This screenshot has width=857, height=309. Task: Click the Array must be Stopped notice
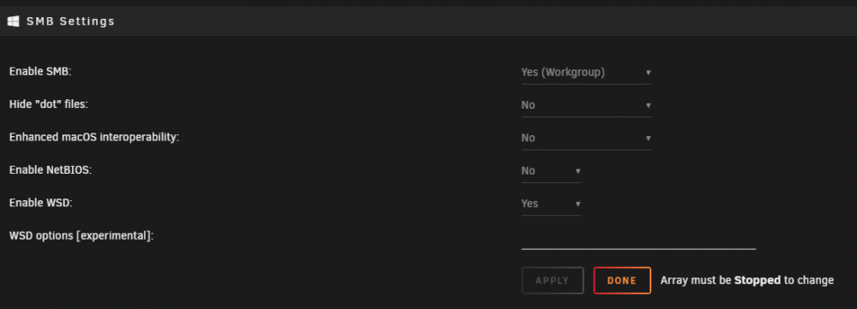(747, 281)
